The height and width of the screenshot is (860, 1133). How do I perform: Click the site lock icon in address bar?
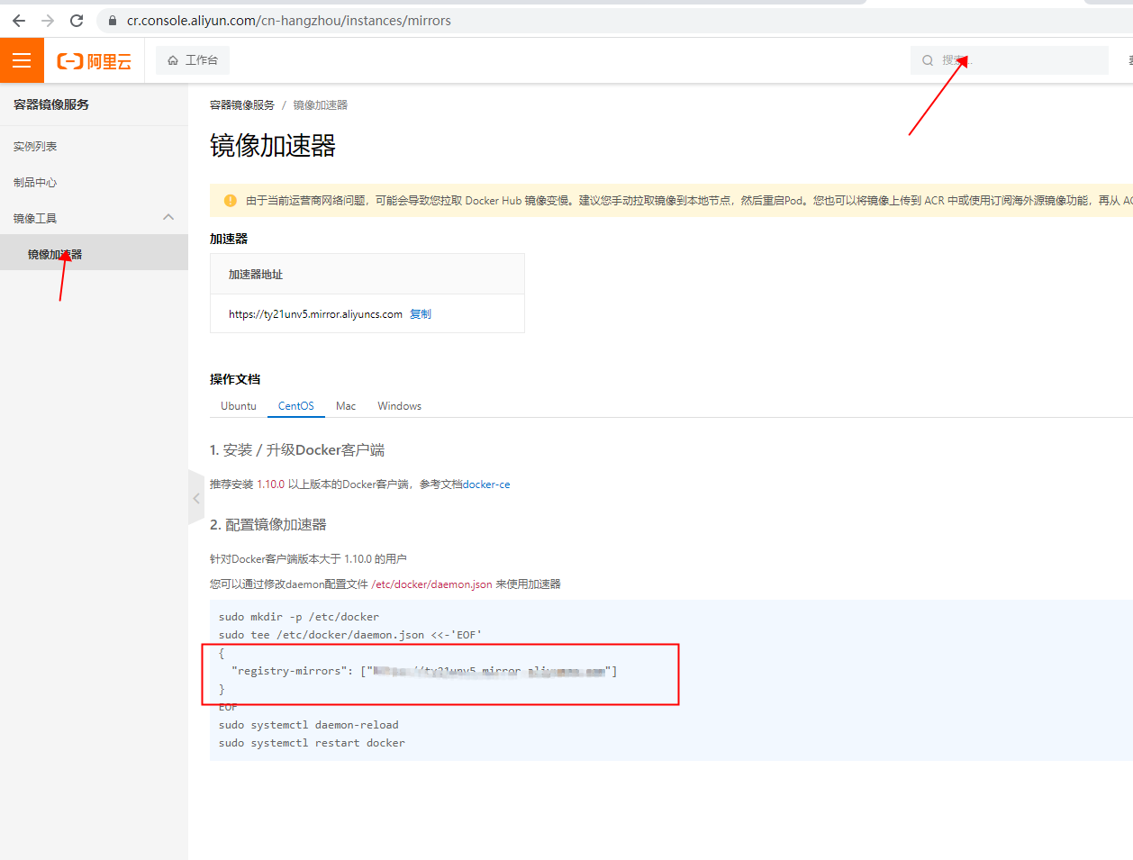tap(113, 20)
